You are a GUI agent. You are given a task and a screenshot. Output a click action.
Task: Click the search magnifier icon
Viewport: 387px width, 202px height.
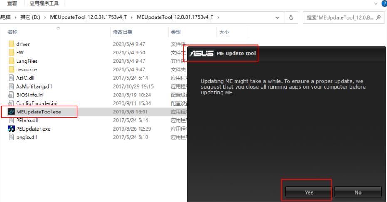coord(378,17)
